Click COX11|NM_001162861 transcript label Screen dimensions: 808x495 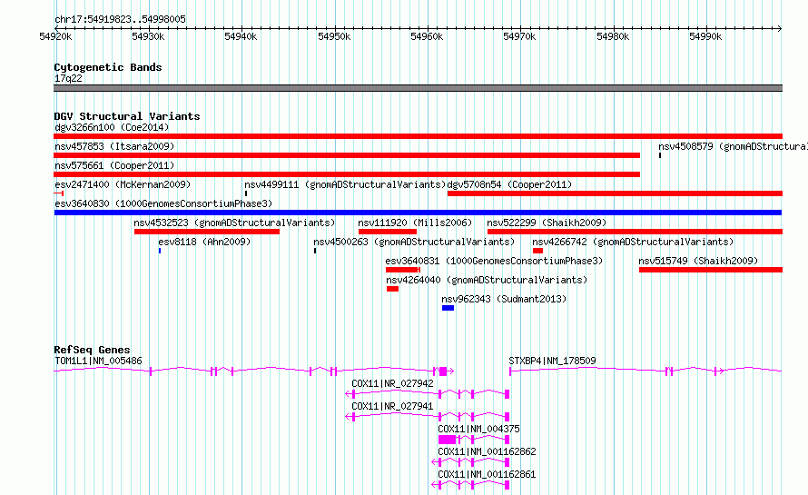487,474
